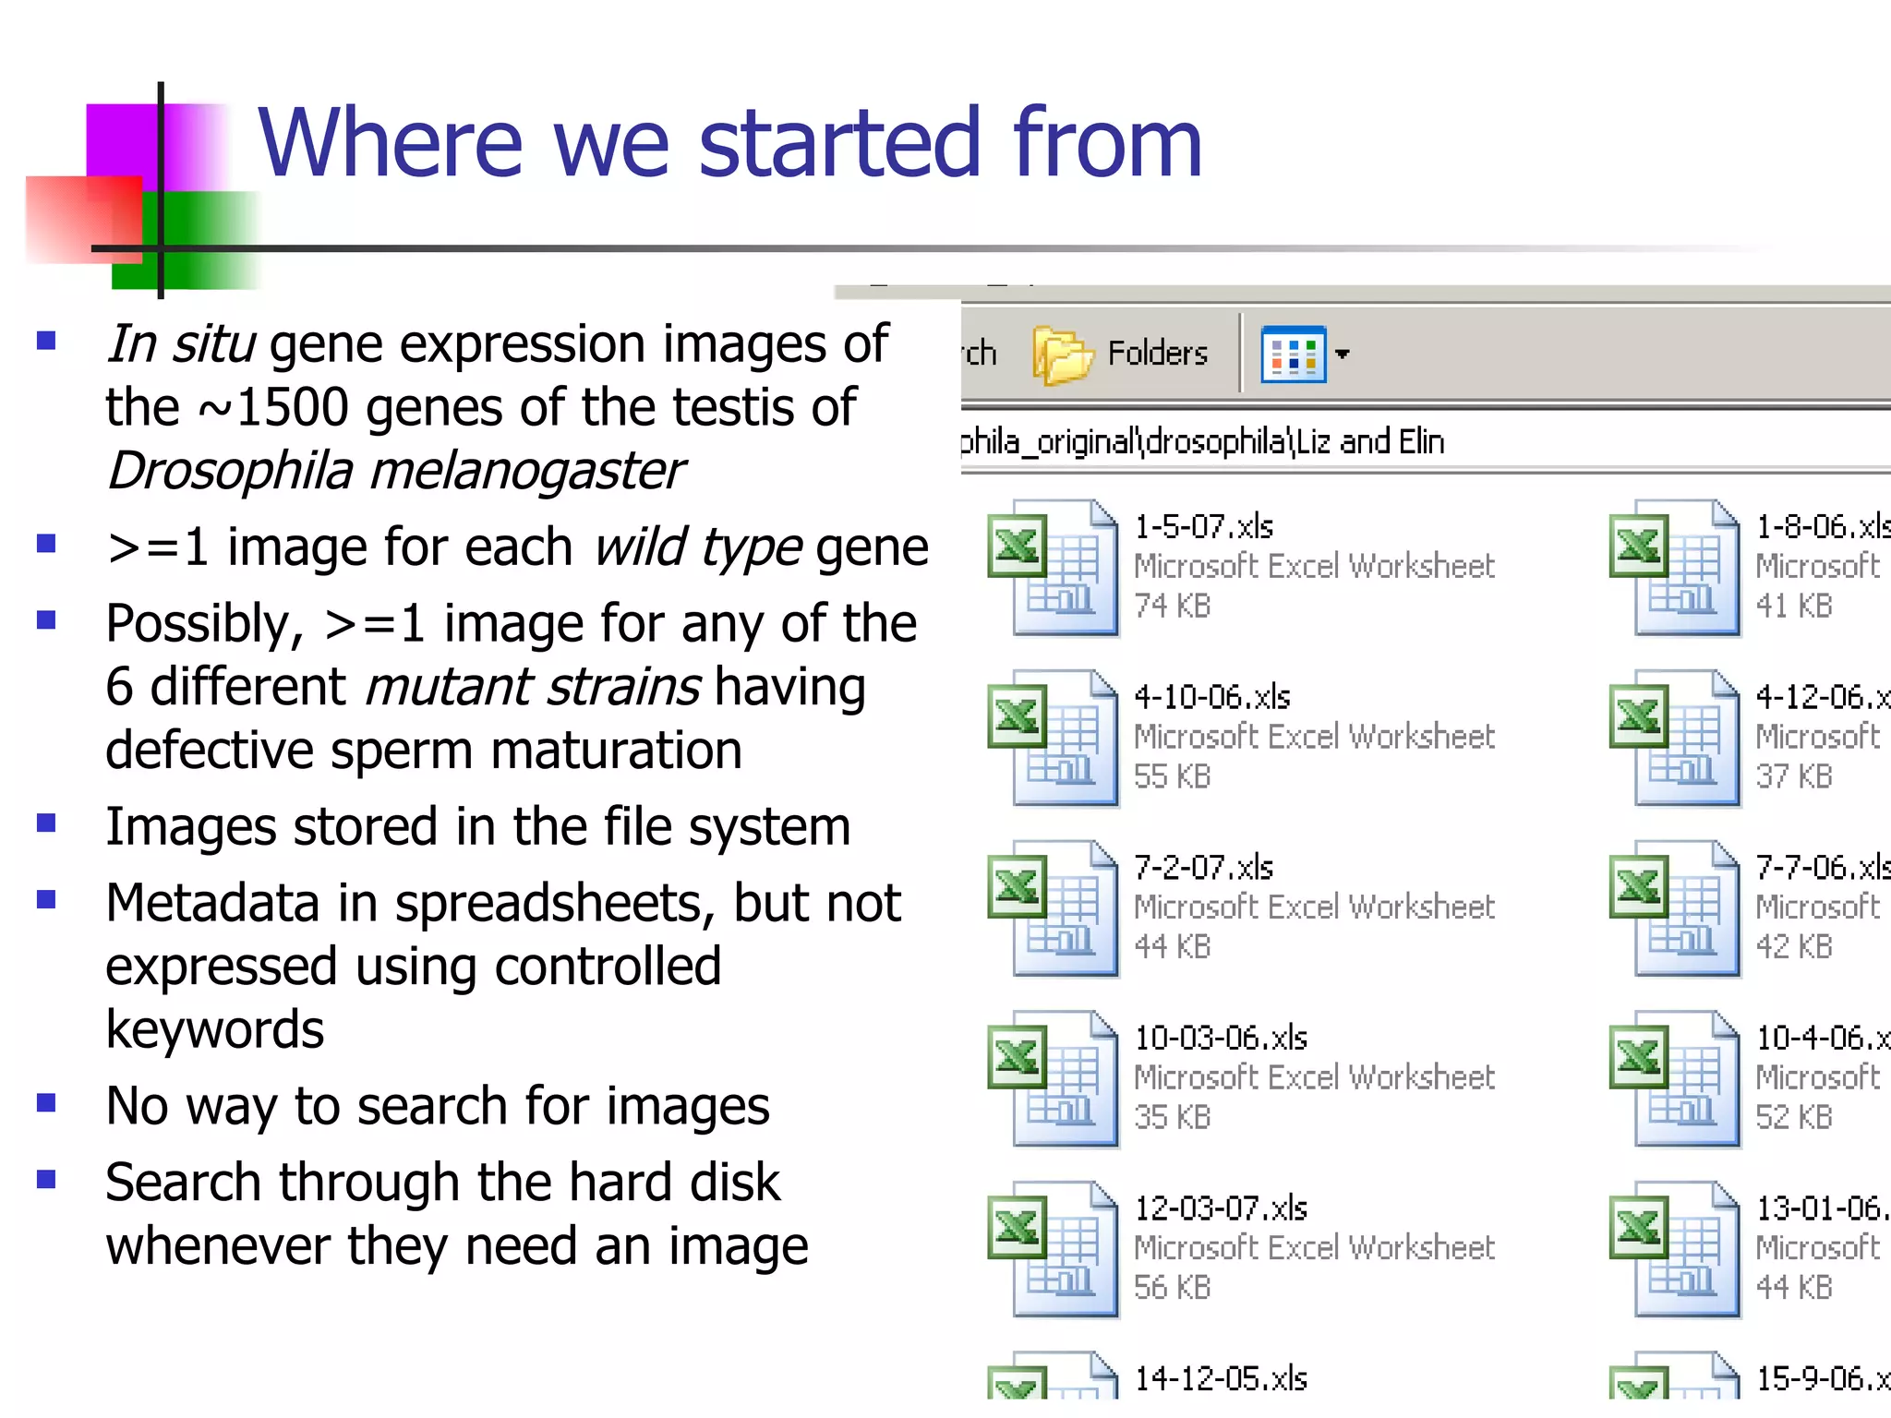Click the bullet 'No way to search for images'
The width and height of the screenshot is (1891, 1418).
[438, 1107]
